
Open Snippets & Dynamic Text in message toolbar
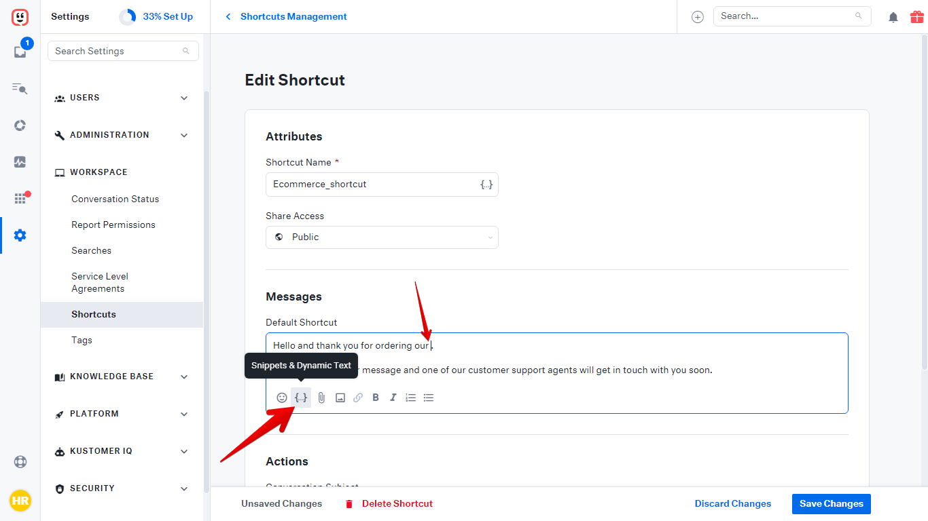(301, 398)
